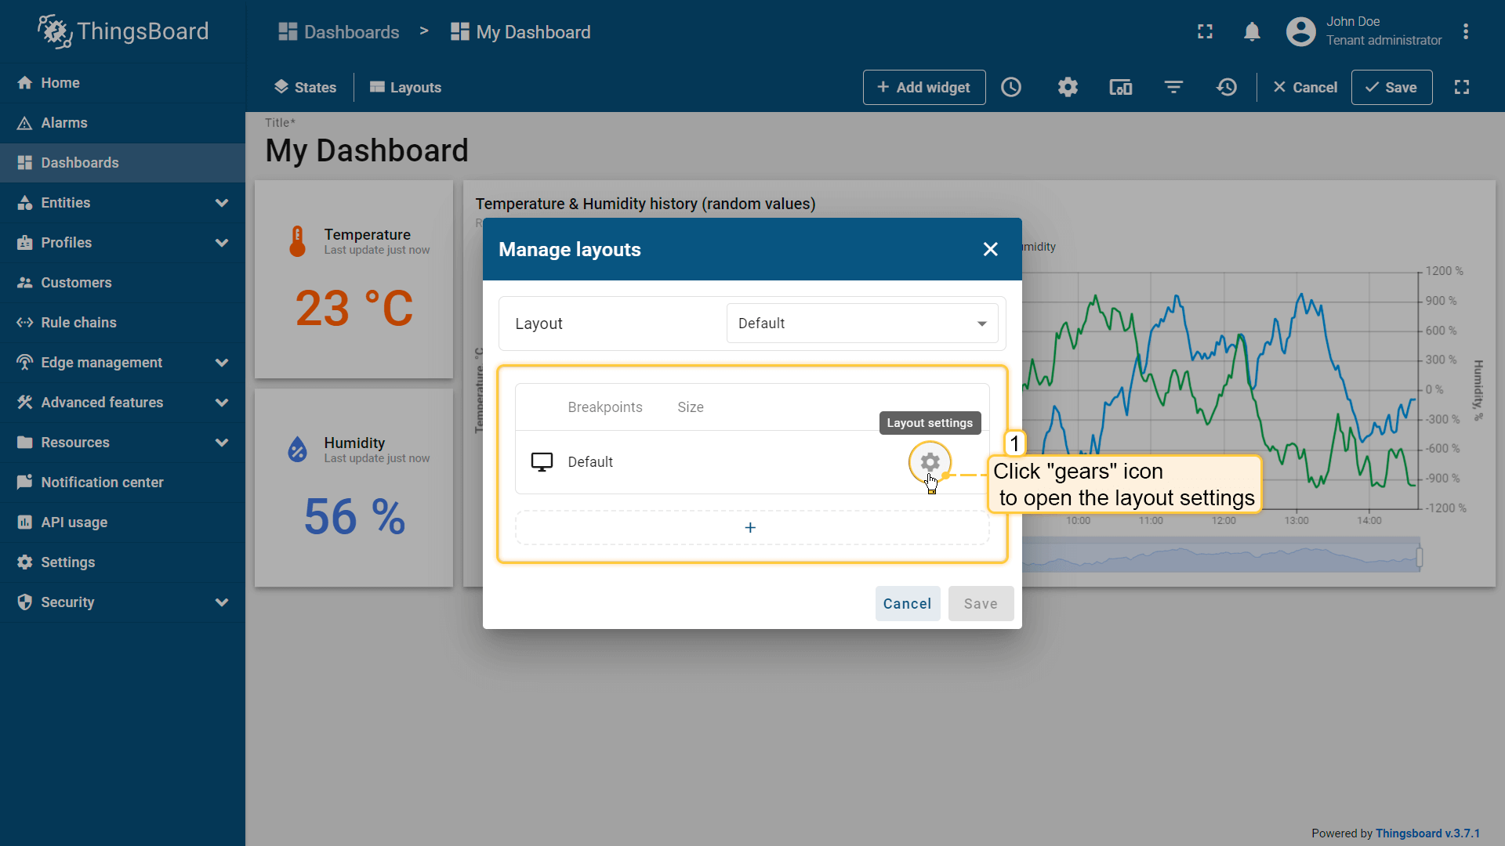1505x846 pixels.
Task: Expand the Security sidebar section
Action: [x=222, y=602]
